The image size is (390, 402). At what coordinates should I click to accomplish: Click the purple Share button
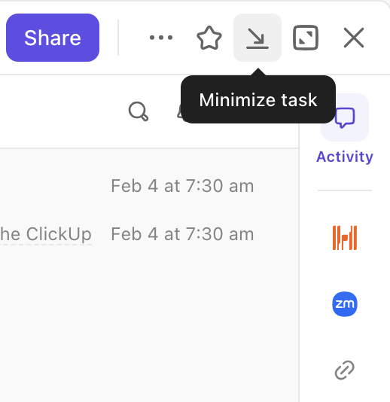click(x=53, y=38)
